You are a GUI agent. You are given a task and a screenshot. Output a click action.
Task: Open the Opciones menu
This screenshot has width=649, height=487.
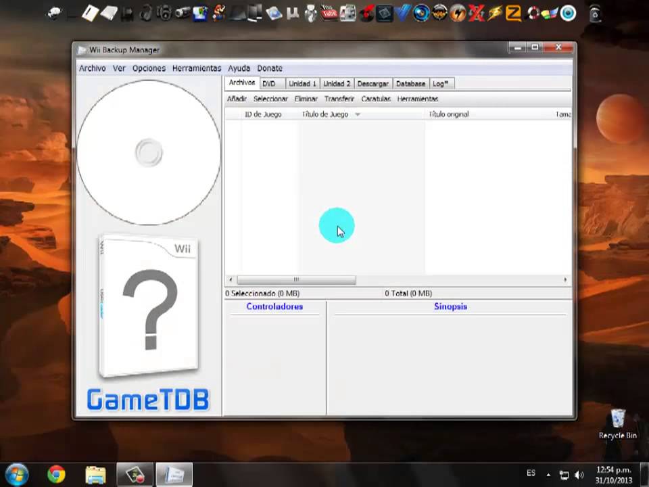click(149, 68)
